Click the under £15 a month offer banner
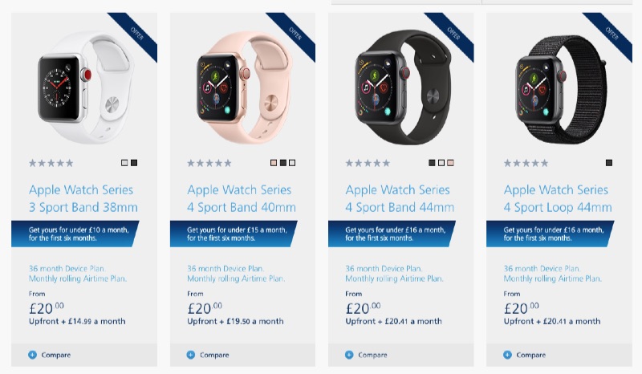Viewport: 642px width, 374px height. tap(234, 234)
